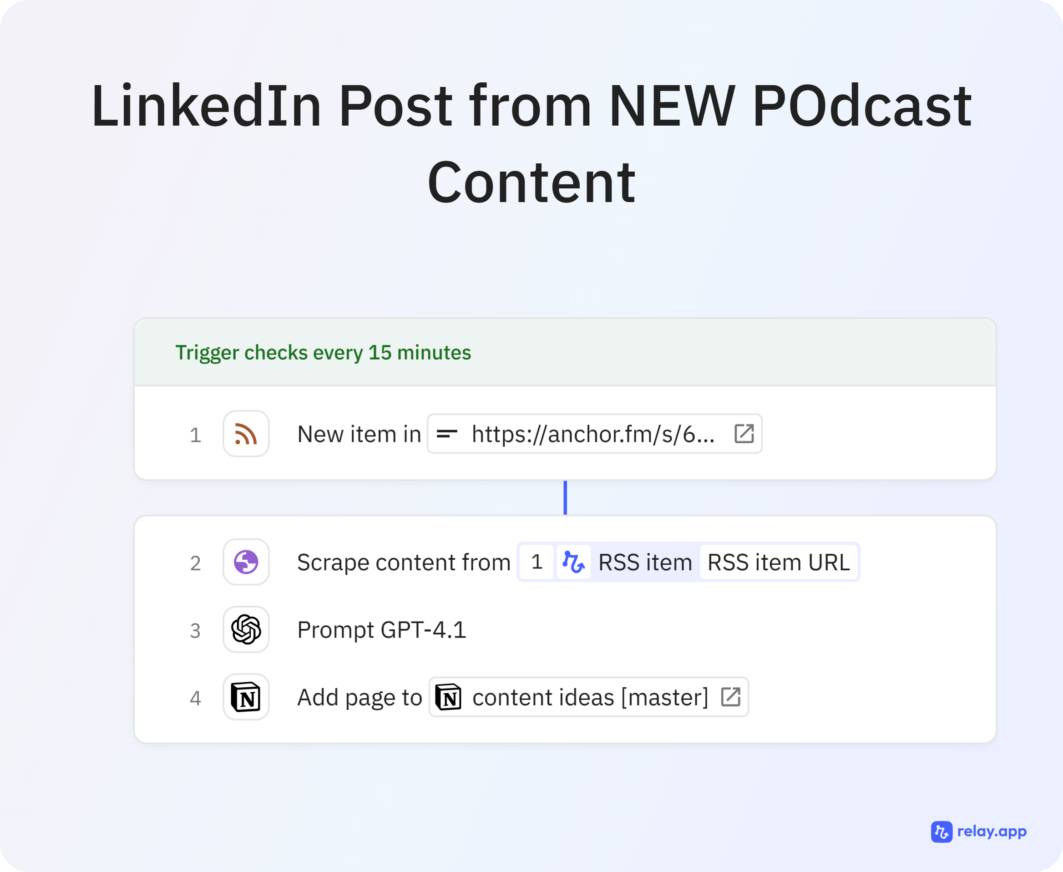Open external link beside the anchor.fm URL
Image resolution: width=1063 pixels, height=872 pixels.
click(x=744, y=433)
